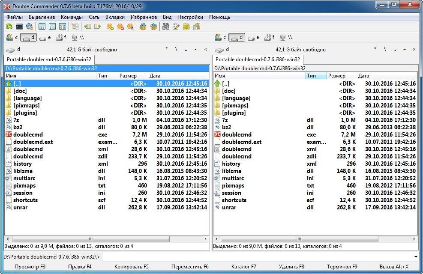The height and width of the screenshot is (274, 423).
Task: Select doublecmd exe in right panel
Action: pyautogui.click(x=315, y=134)
